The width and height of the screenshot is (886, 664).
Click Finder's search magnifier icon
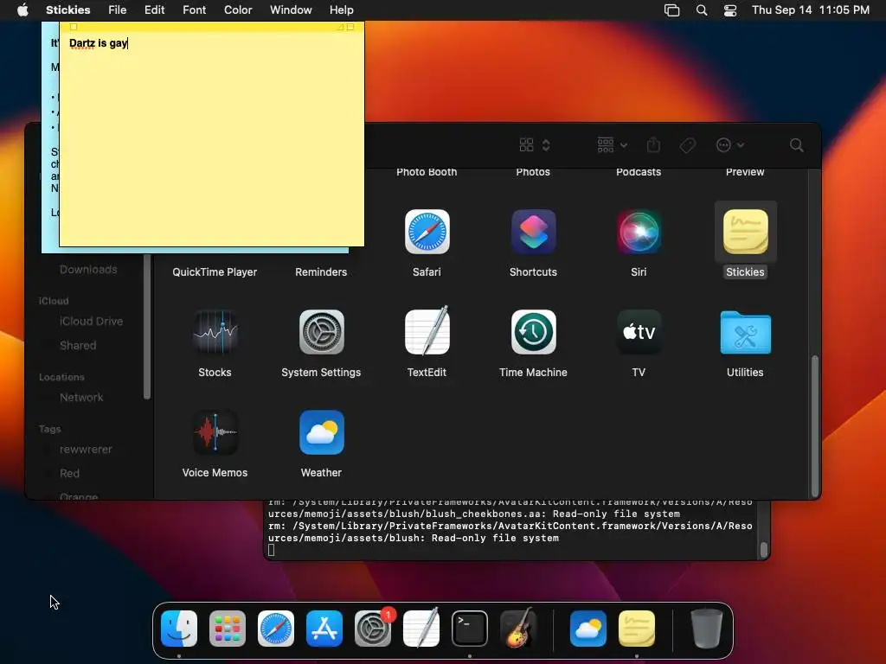point(796,145)
